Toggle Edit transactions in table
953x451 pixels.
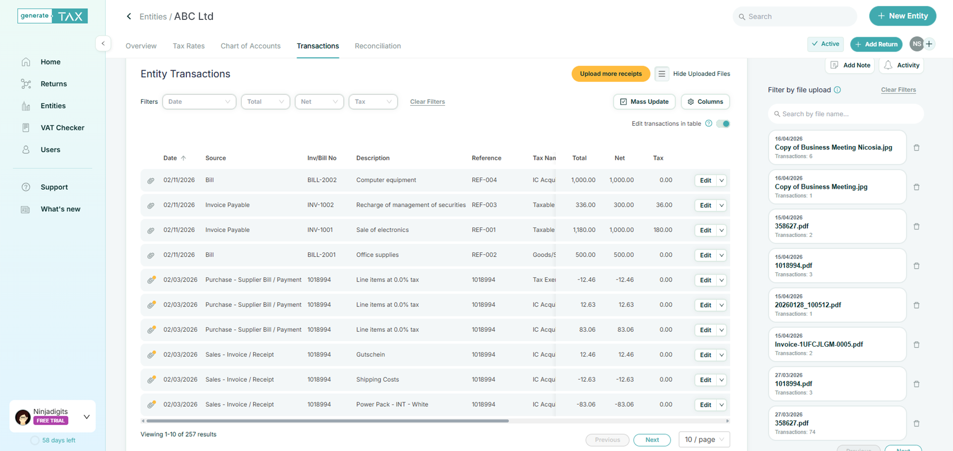pos(723,123)
